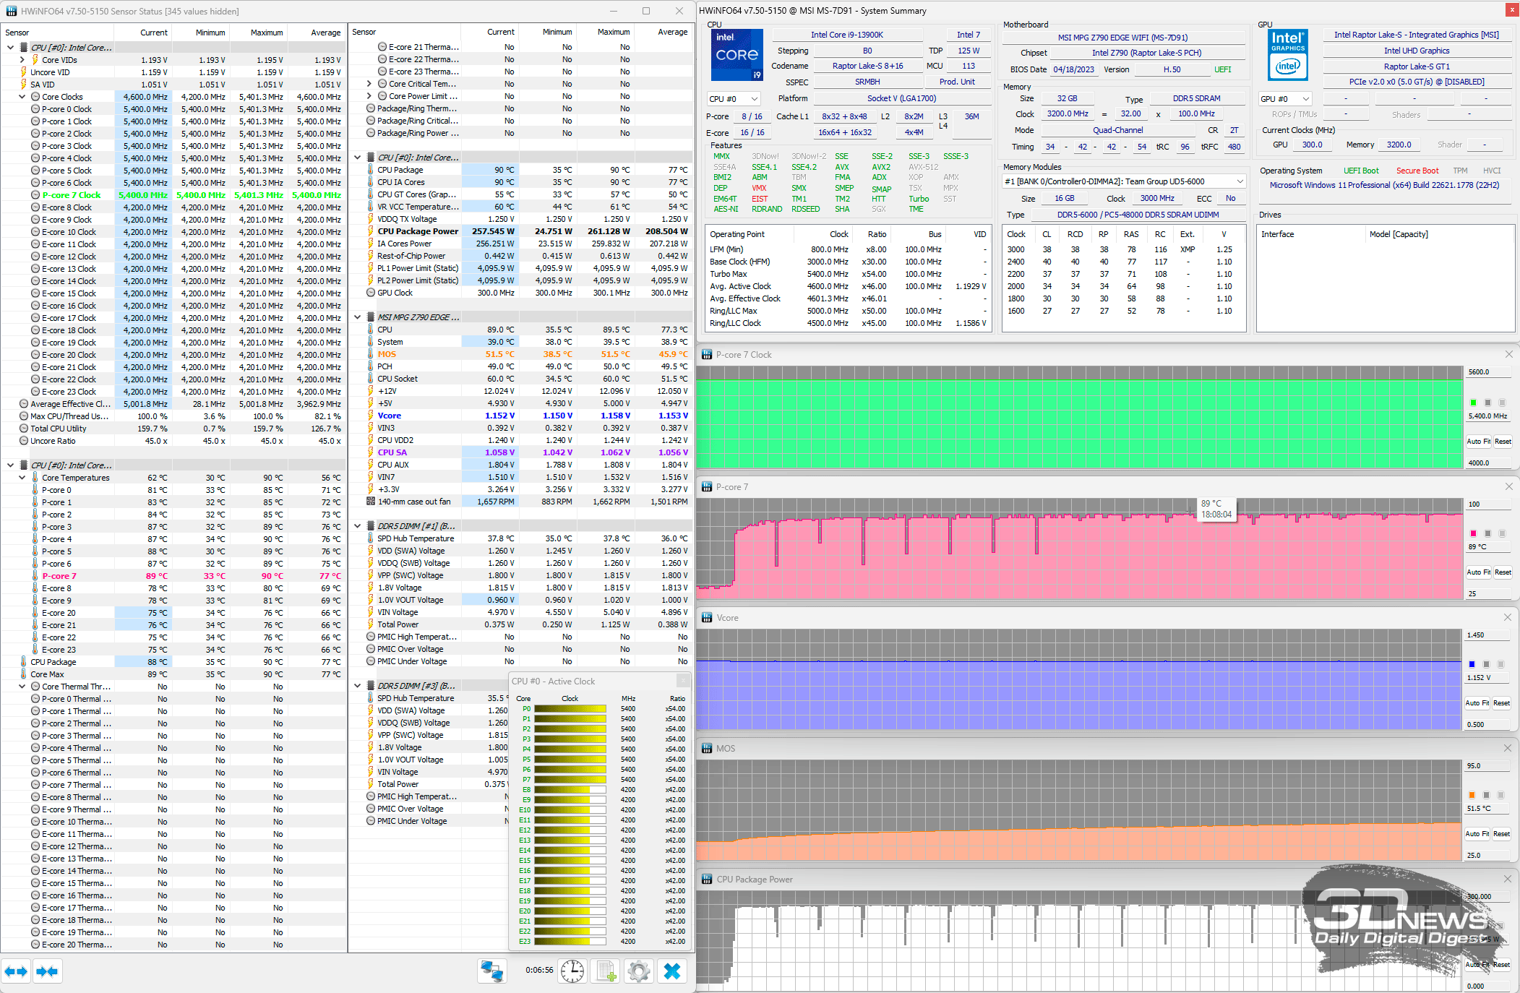Click the chip icon next to MSI MPG Z790 EDGE
This screenshot has height=993, width=1520.
370,317
